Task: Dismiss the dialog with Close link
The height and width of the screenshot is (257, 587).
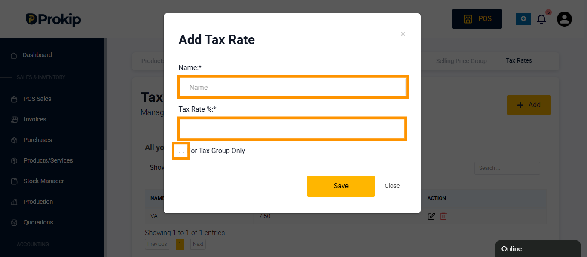Action: point(392,186)
